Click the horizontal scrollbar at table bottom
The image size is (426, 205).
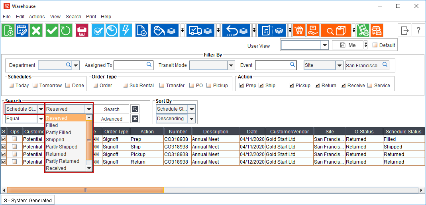[85, 190]
